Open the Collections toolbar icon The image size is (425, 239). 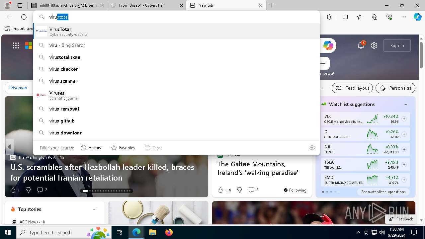[375, 17]
